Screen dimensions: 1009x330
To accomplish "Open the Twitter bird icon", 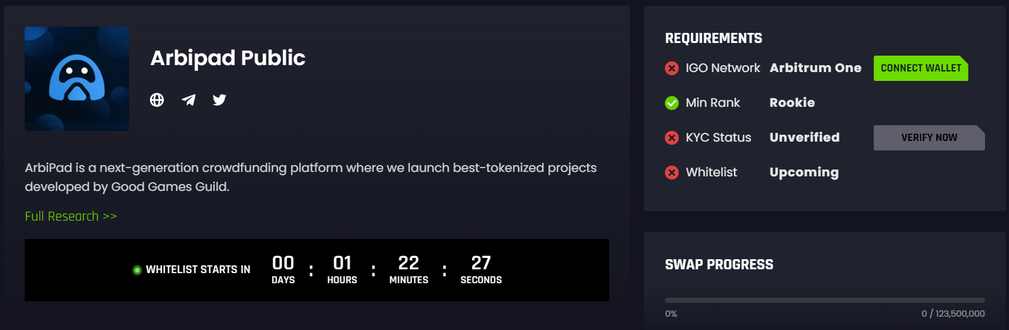I will [220, 100].
